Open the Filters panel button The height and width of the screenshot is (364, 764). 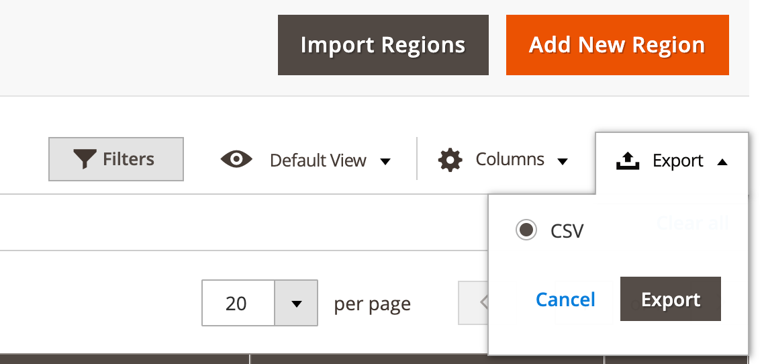coord(116,159)
